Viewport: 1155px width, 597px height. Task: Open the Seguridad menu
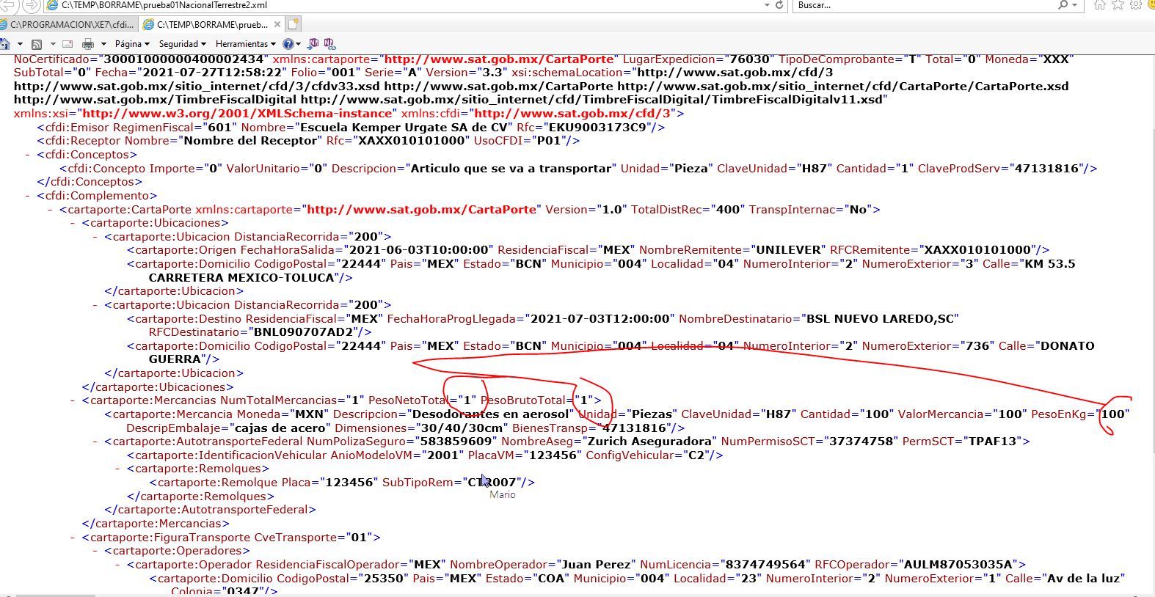pos(183,44)
